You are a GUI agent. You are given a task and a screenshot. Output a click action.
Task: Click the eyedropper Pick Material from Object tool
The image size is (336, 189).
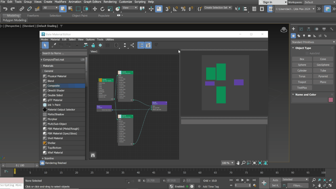coord(54,45)
